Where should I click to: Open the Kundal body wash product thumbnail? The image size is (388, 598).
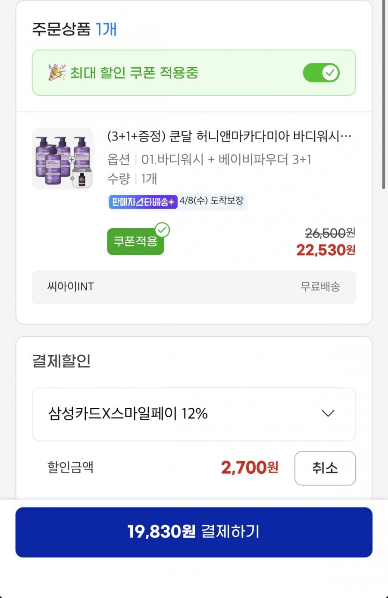click(63, 159)
